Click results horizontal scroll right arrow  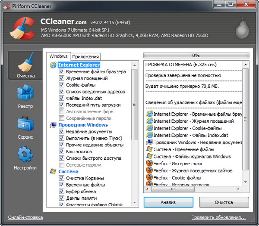(x=238, y=189)
